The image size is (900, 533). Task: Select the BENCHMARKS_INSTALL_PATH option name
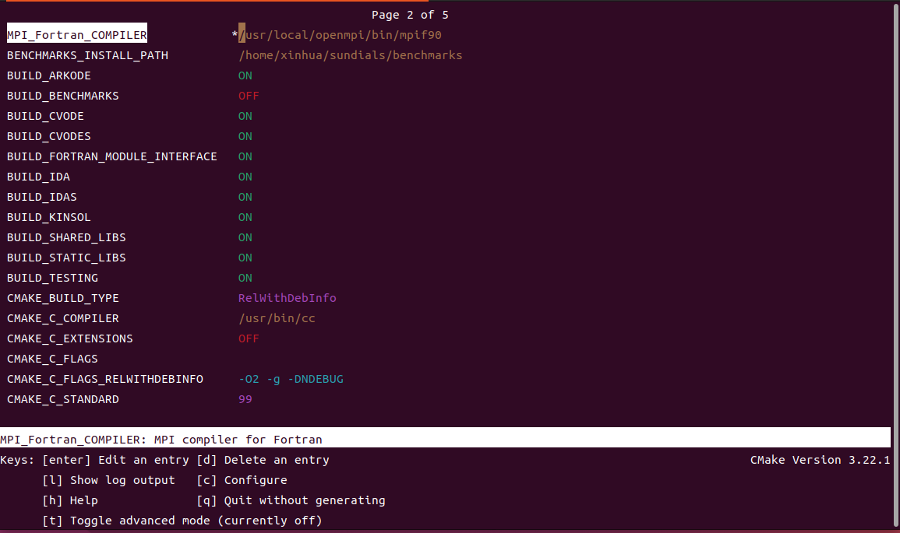[88, 55]
